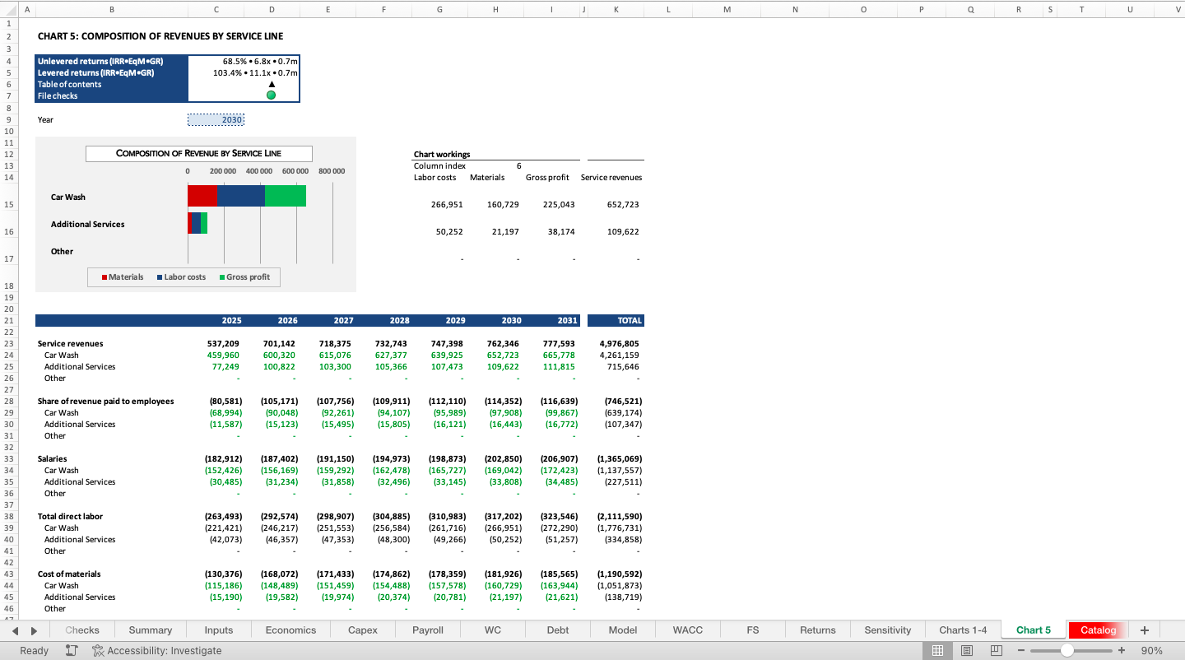Select the active Chart 5 tab
1185x660 pixels.
[x=1034, y=630]
